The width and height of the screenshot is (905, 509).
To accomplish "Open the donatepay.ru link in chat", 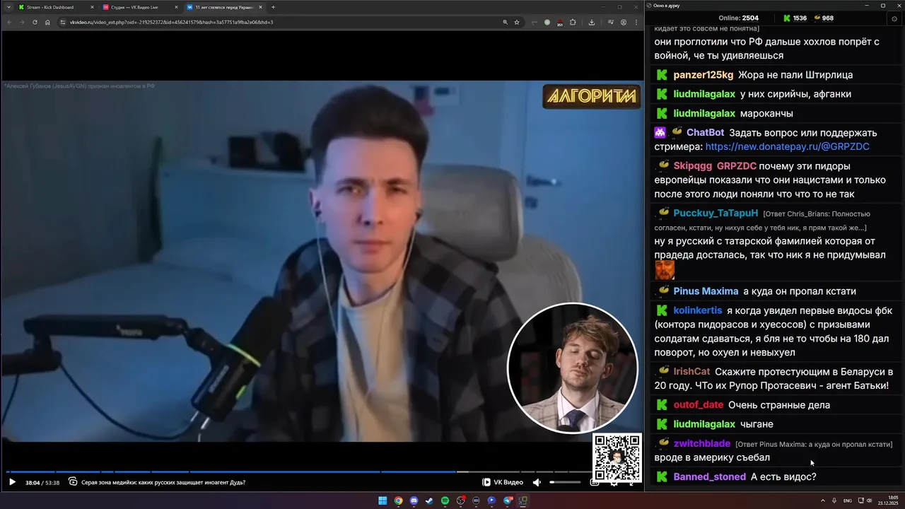I will tap(787, 146).
